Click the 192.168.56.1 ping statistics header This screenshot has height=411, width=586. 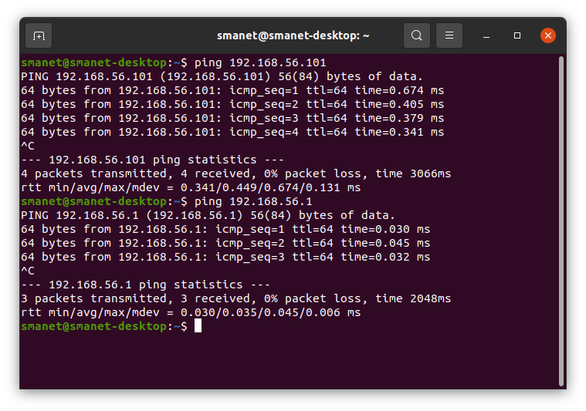pyautogui.click(x=145, y=285)
